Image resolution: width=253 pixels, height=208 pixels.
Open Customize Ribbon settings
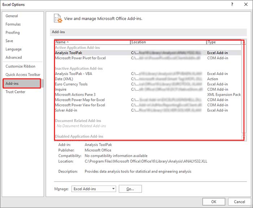tap(20, 66)
